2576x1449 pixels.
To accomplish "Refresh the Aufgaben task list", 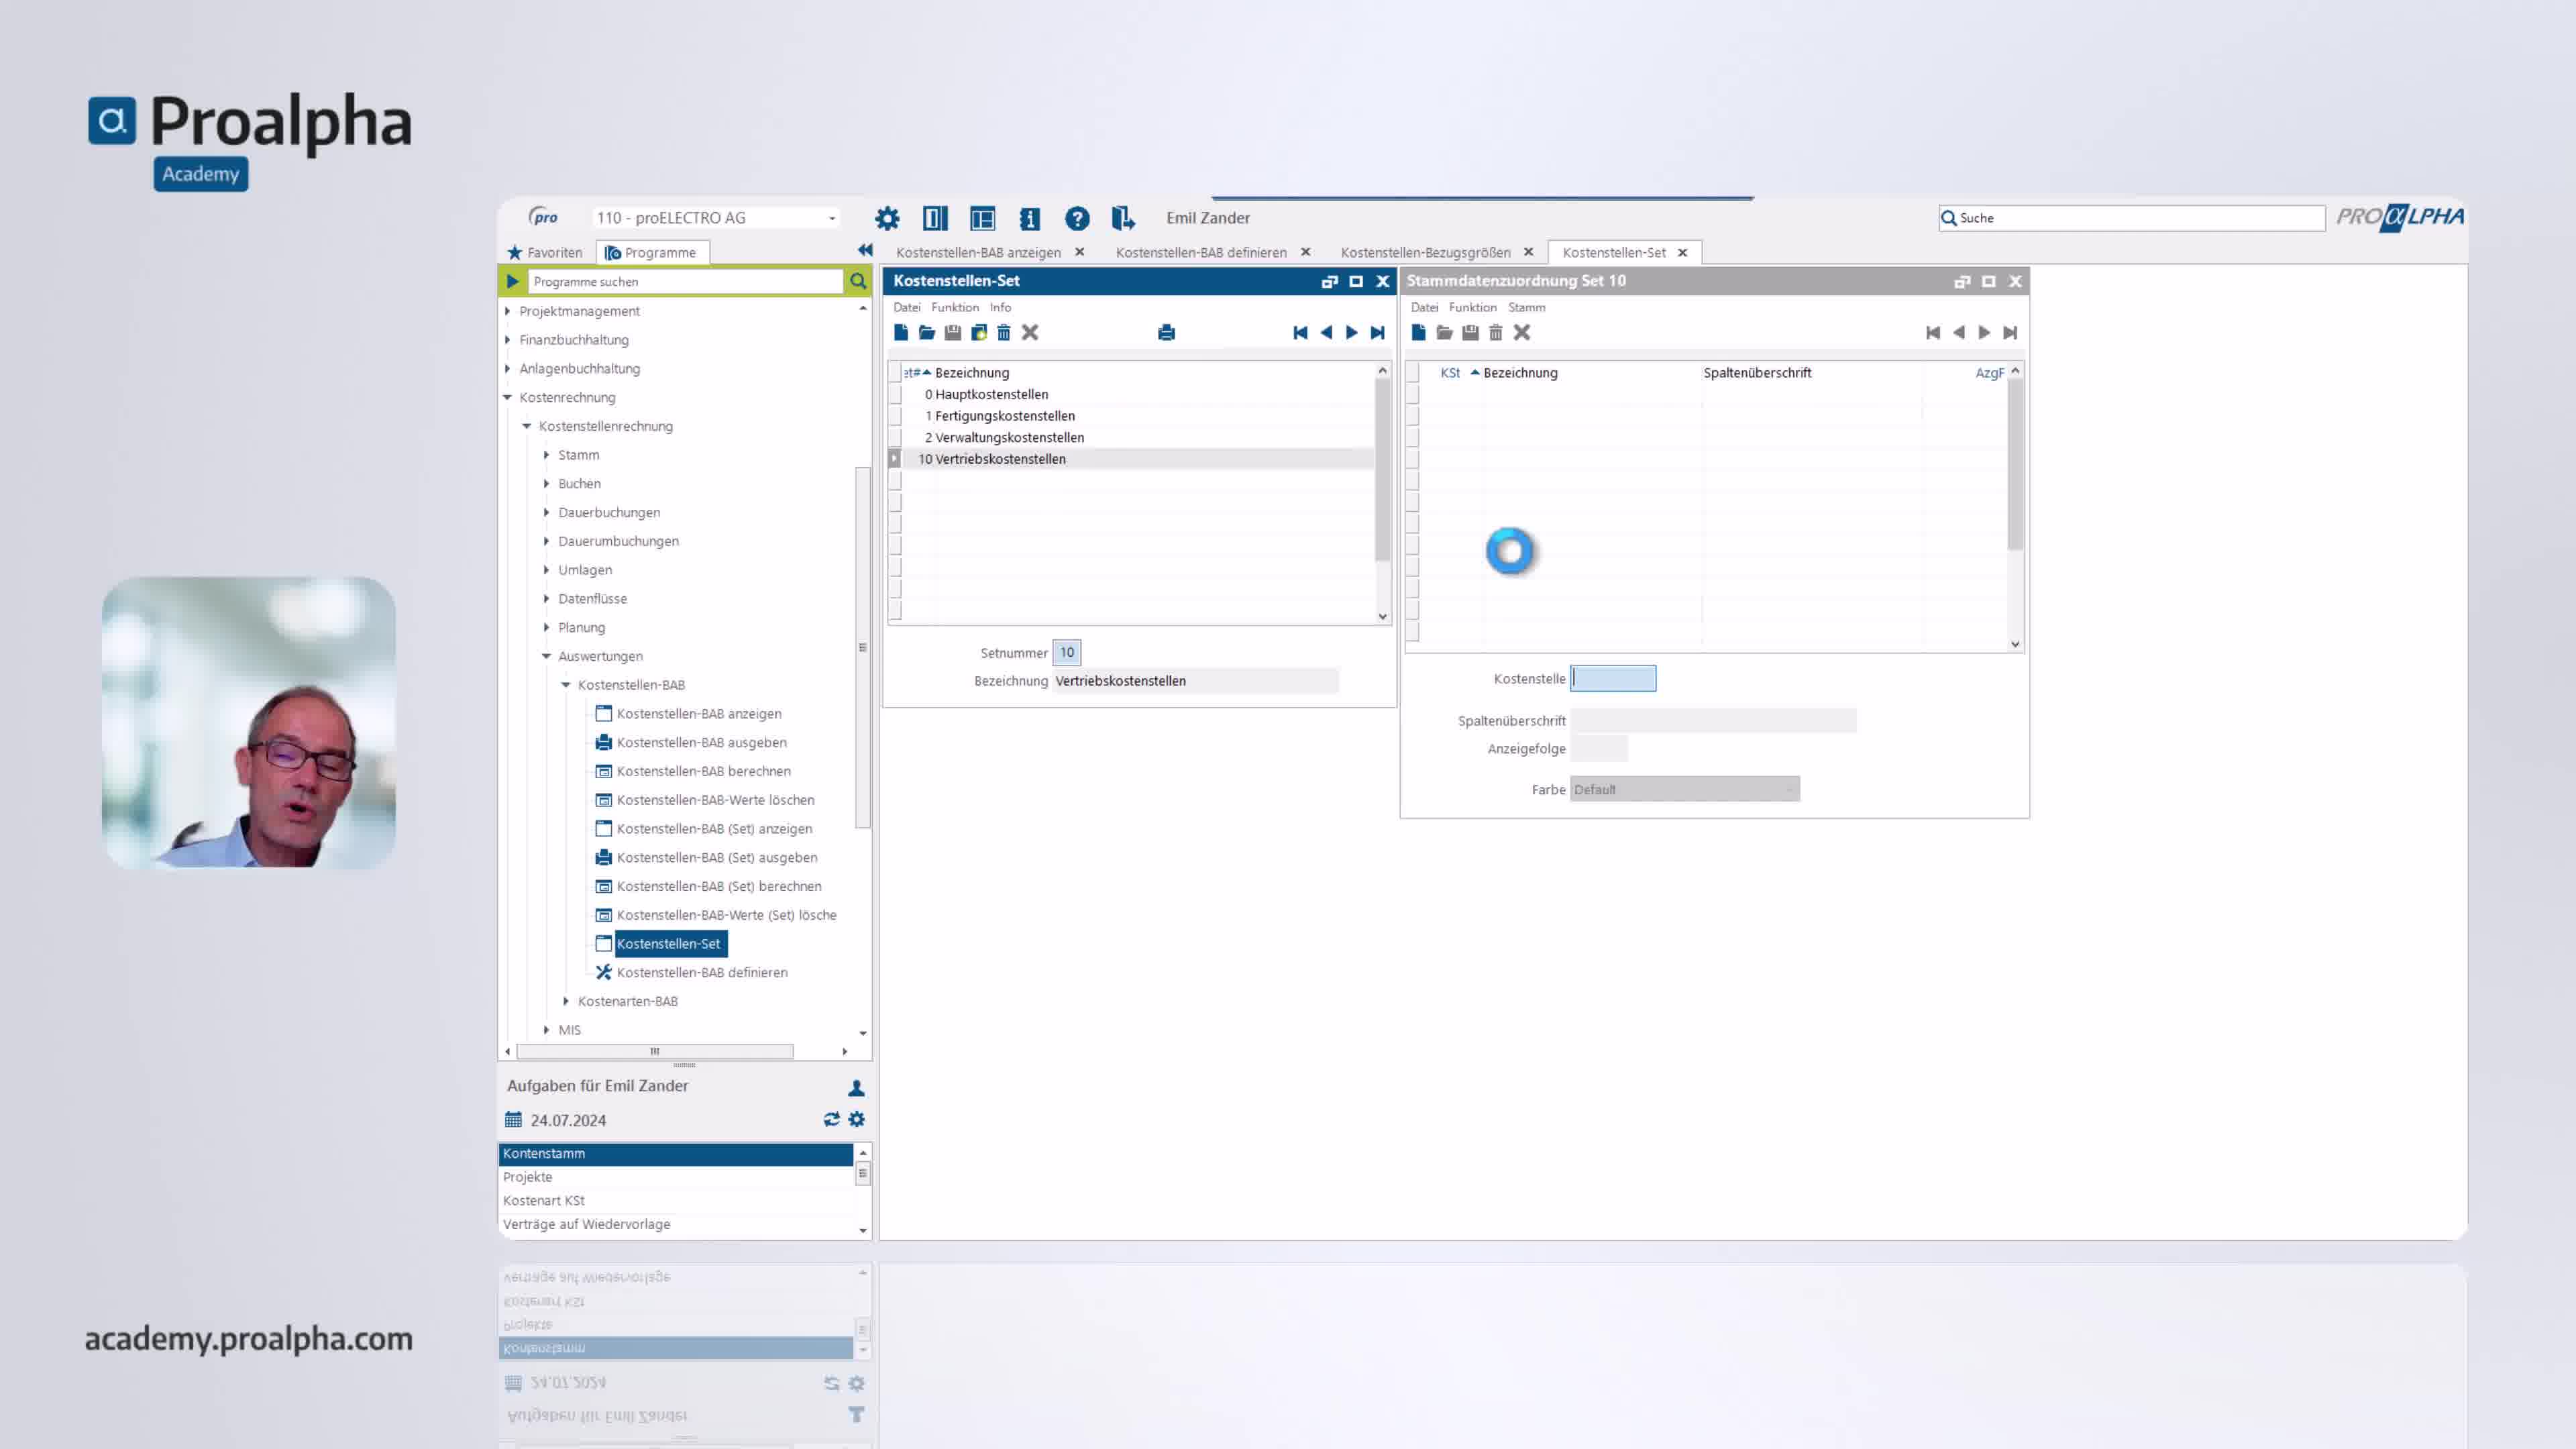I will click(831, 1119).
